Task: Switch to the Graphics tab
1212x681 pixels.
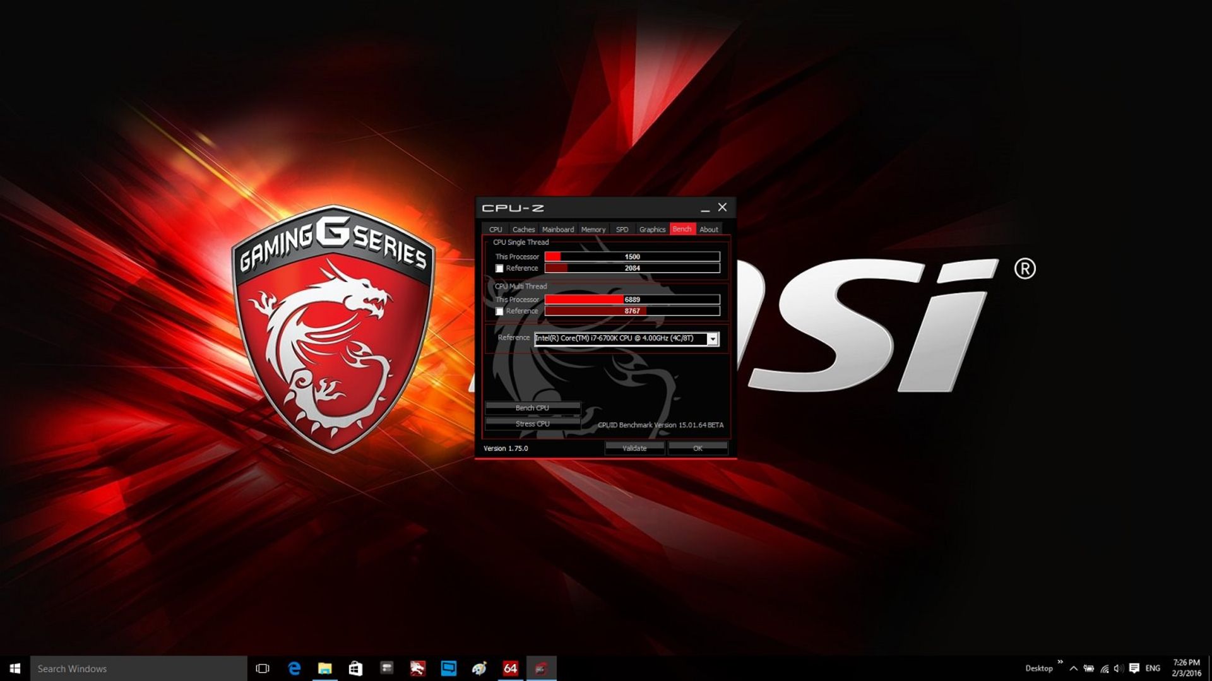Action: (652, 229)
